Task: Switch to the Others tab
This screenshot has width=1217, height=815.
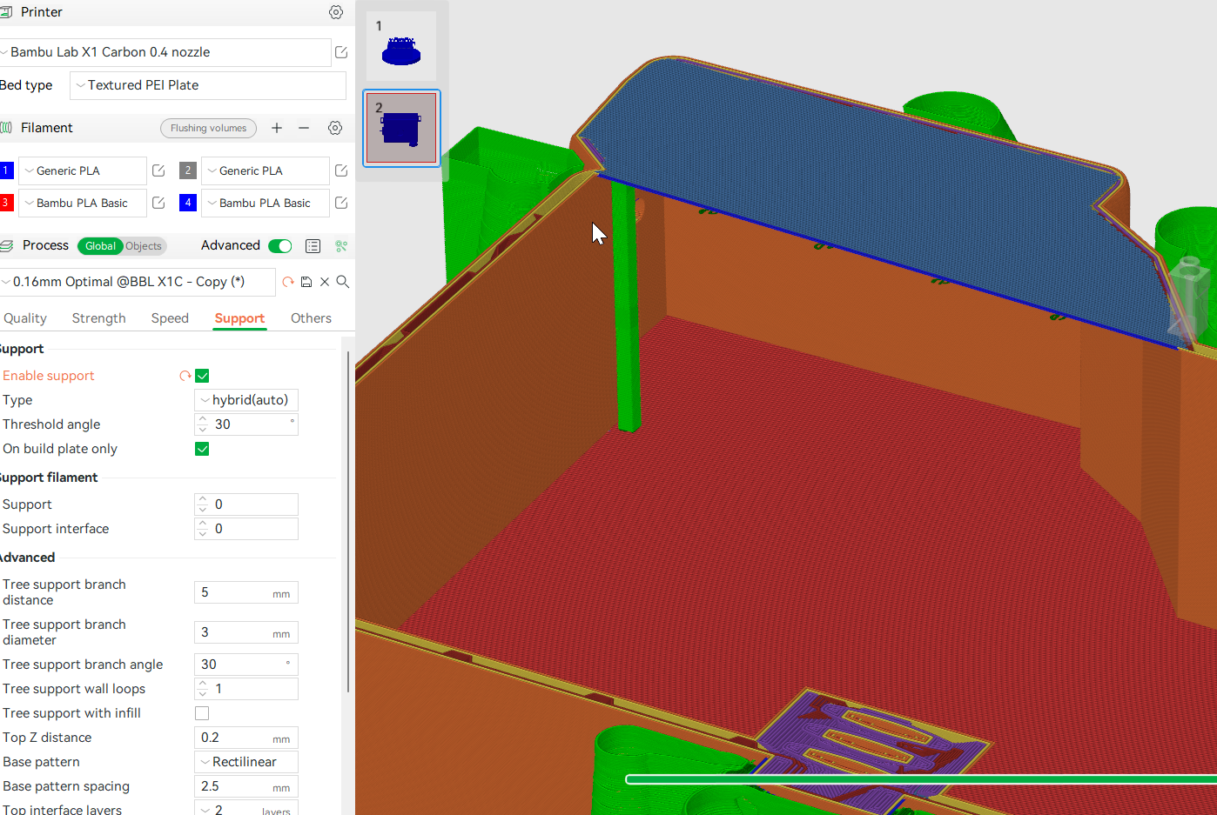Action: (311, 318)
